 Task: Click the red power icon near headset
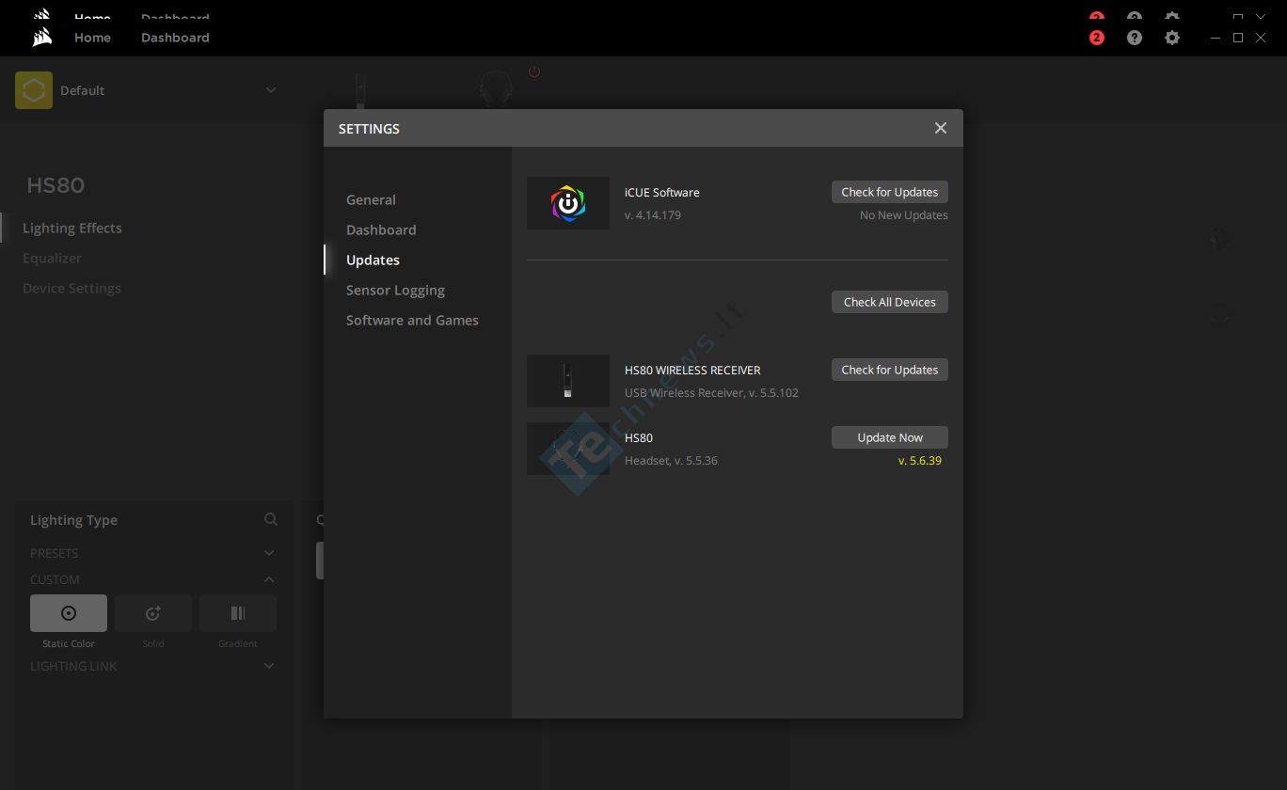534,72
